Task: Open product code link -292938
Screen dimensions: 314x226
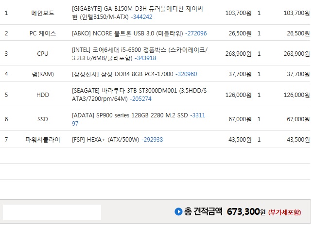Action: 152,140
